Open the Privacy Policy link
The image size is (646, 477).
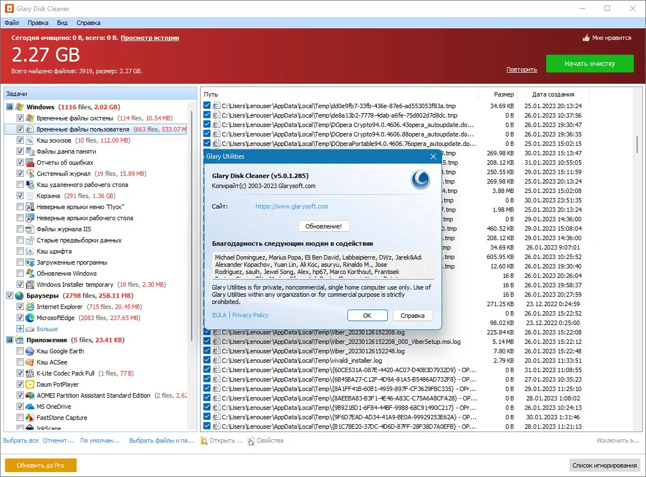(250, 316)
